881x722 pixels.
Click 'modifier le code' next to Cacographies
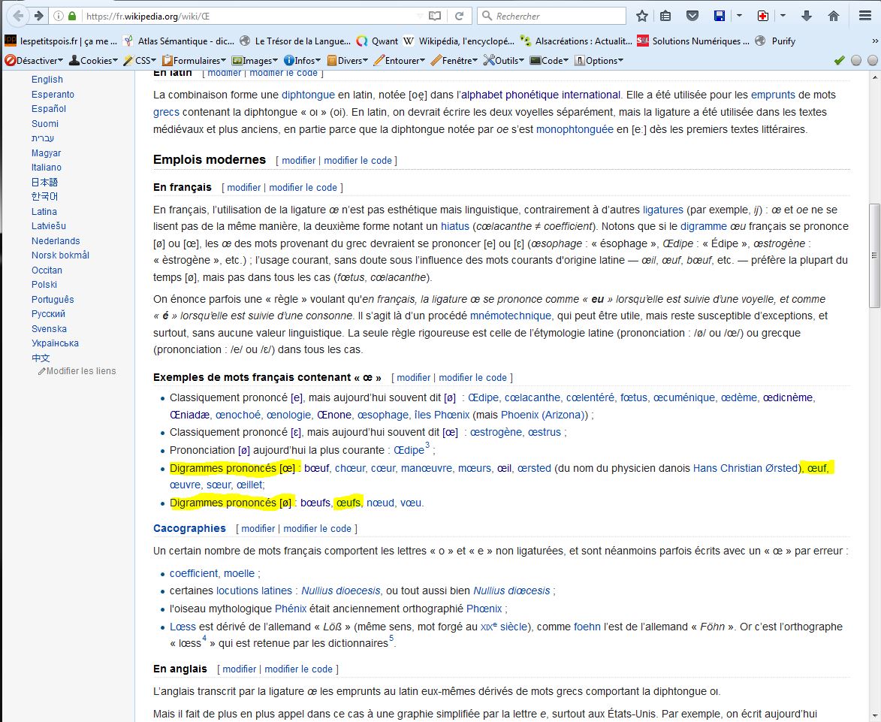coord(317,528)
